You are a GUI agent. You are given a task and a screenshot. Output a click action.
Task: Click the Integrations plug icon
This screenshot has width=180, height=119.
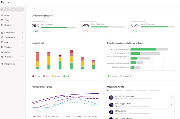click(2, 64)
